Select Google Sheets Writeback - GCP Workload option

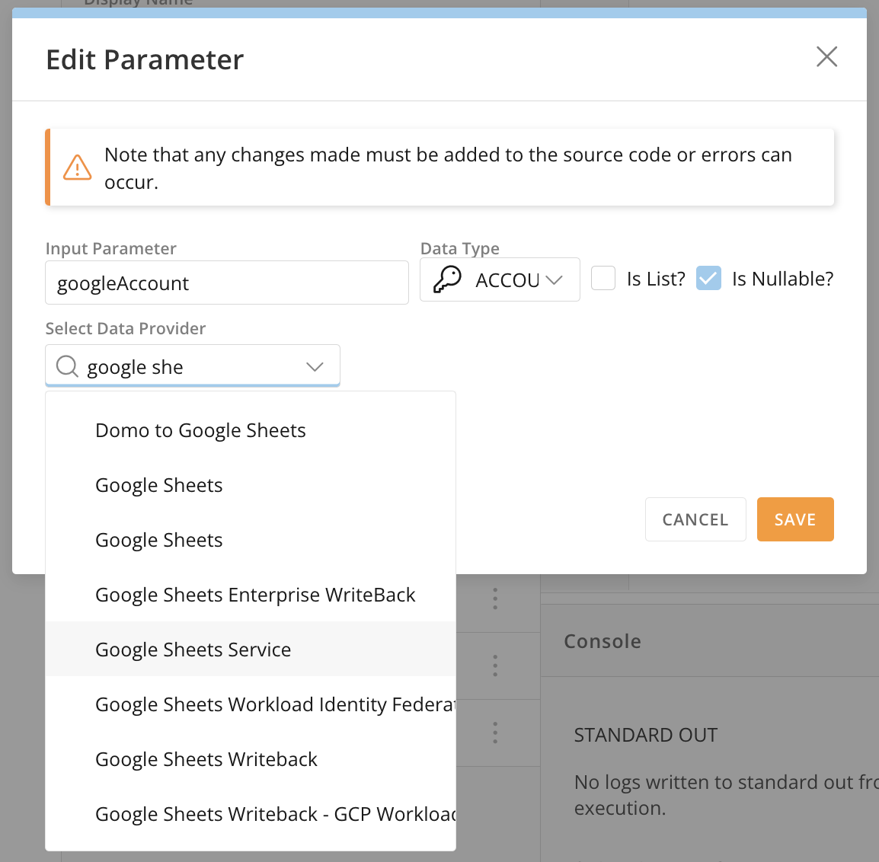250,814
